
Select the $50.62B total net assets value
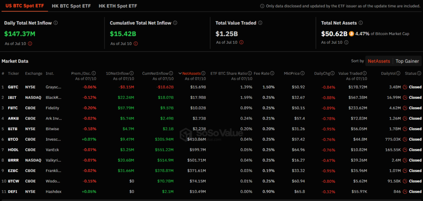click(334, 34)
